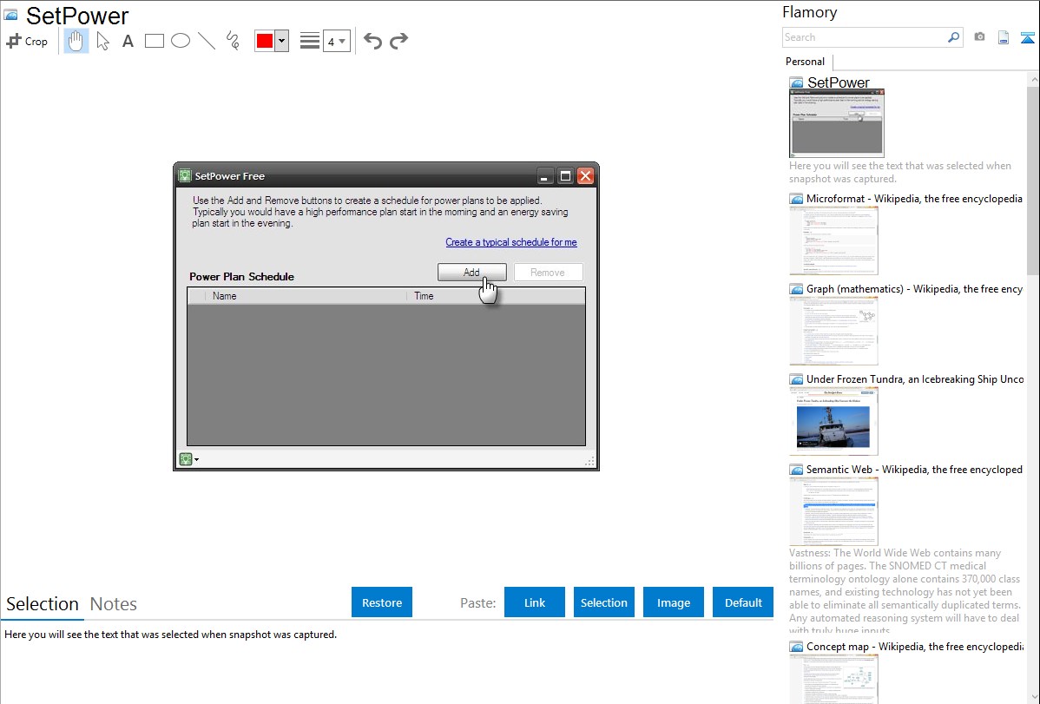Viewport: 1040px width, 704px height.
Task: Open the SetPower Free status icon dropdown
Action: (x=189, y=459)
